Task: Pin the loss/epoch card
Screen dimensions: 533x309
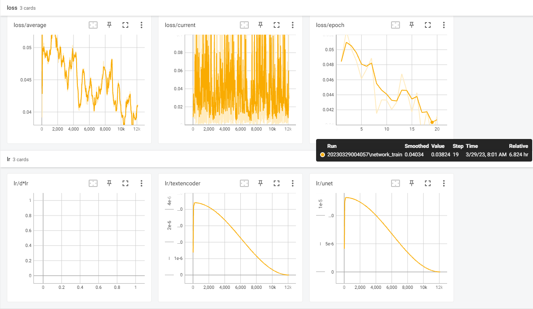Action: tap(412, 25)
